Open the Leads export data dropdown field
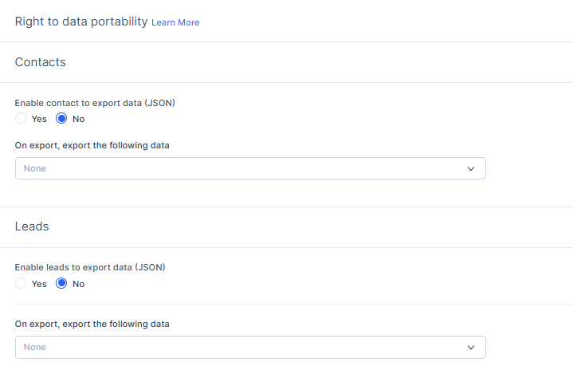This screenshot has height=386, width=573. pos(239,347)
